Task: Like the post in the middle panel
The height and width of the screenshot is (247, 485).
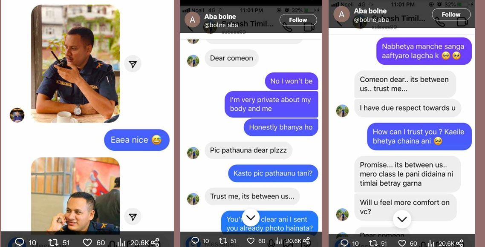Action: [x=251, y=241]
